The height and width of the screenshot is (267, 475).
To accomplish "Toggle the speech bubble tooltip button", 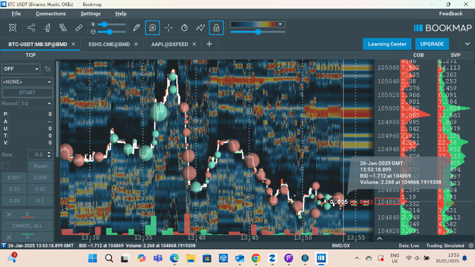I will (x=152, y=27).
